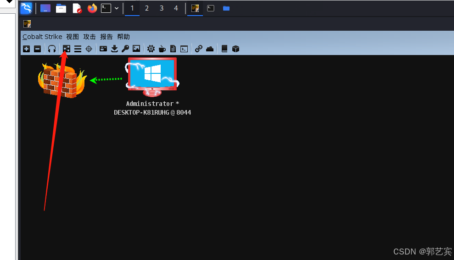Open the help book icon
454x260 pixels.
(x=224, y=49)
